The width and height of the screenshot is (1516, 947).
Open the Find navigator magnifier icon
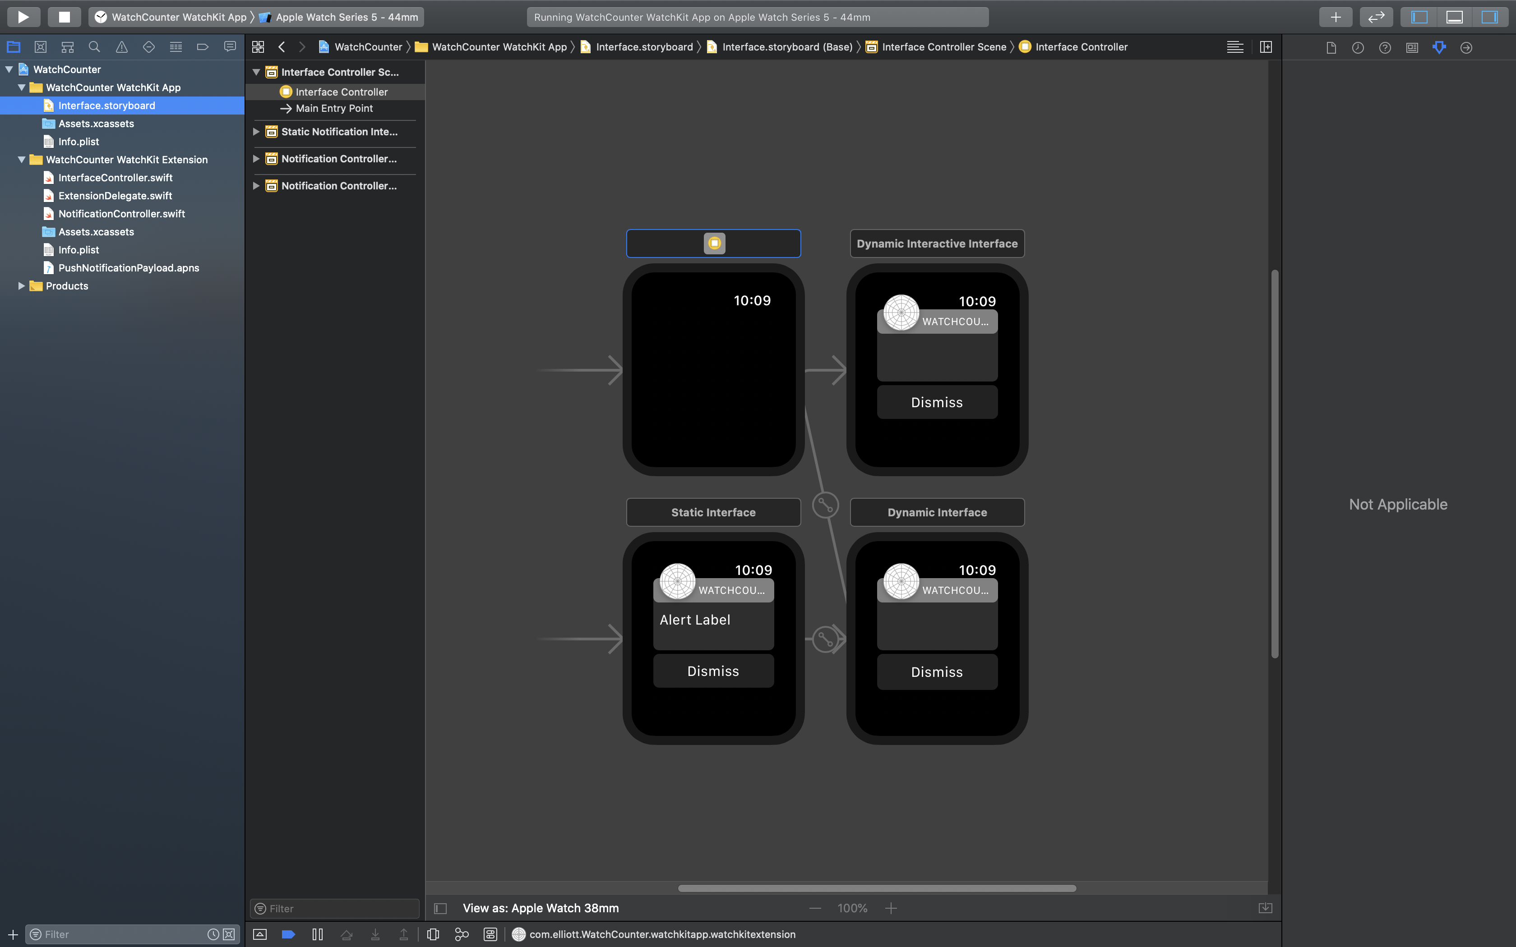tap(94, 47)
